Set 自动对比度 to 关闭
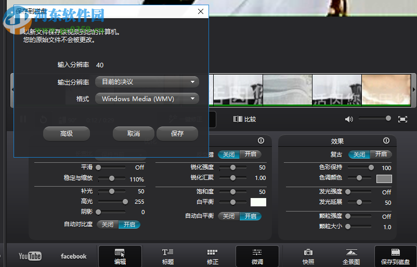This screenshot has width=417, height=267. (108, 224)
